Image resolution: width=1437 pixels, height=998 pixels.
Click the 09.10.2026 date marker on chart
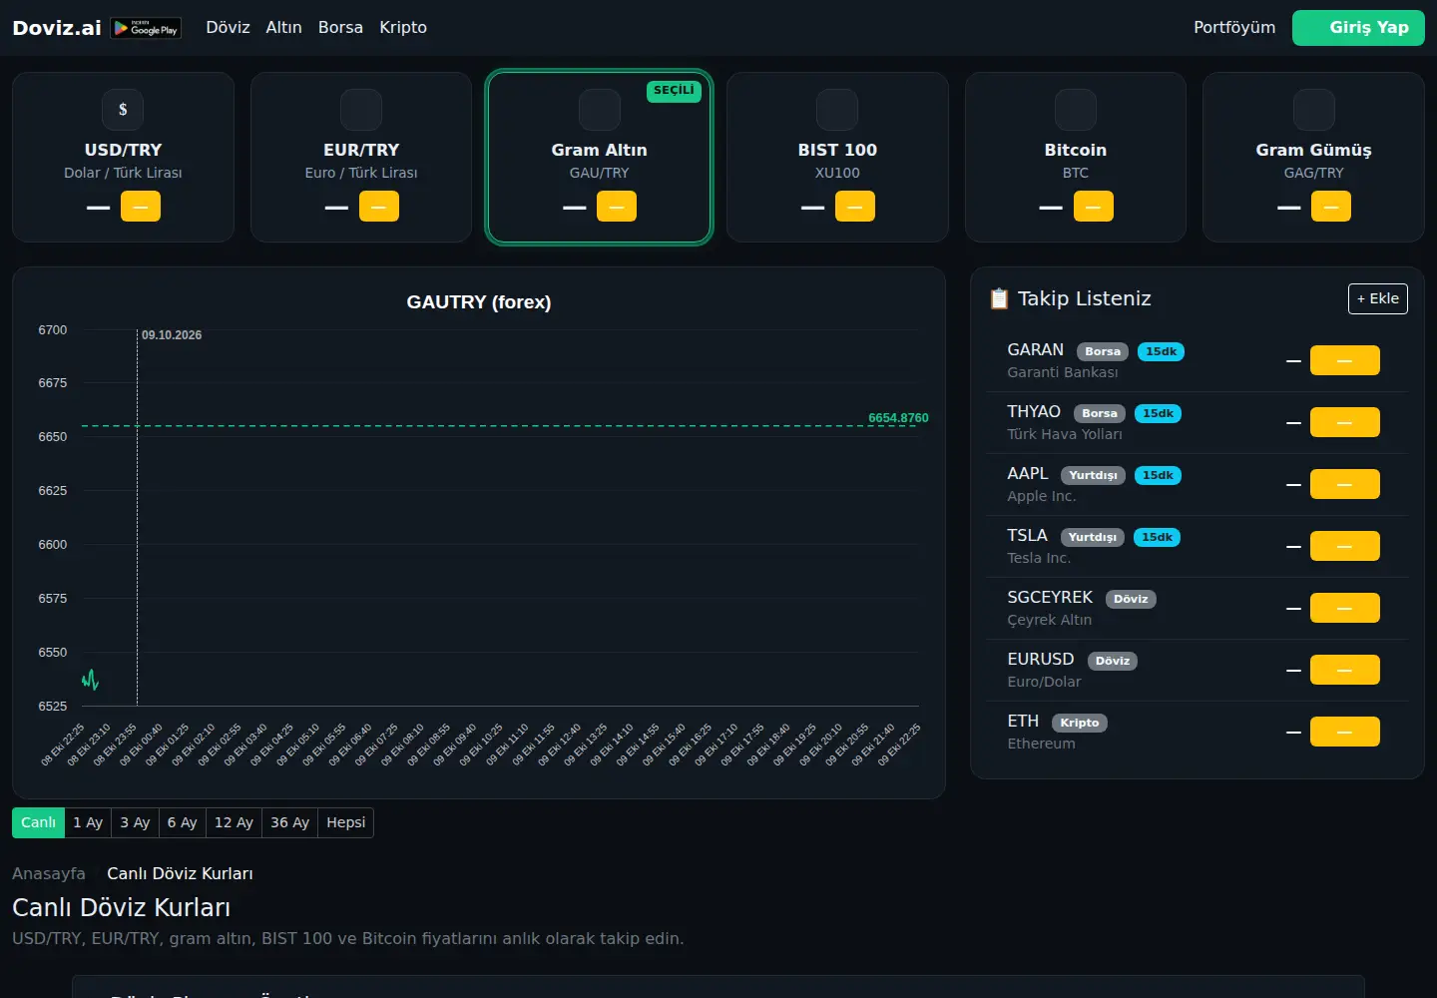[172, 335]
